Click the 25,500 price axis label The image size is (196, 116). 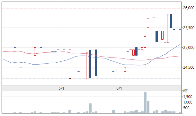pos(189,28)
